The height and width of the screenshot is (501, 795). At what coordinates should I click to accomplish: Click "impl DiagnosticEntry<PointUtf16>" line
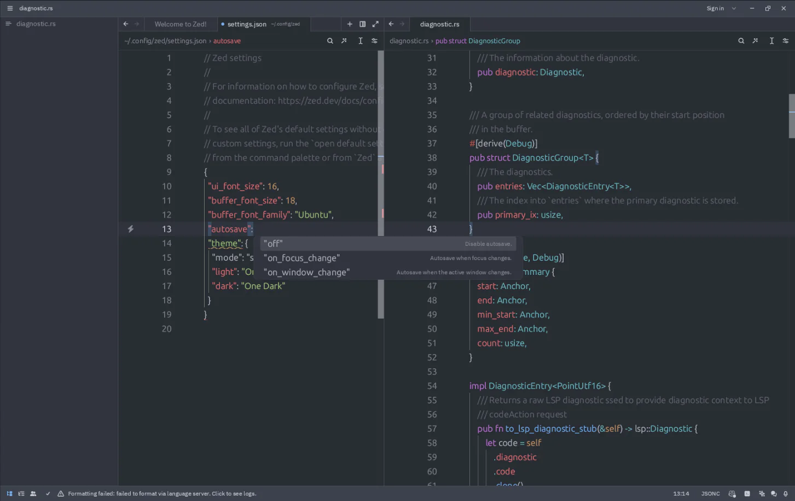(540, 386)
